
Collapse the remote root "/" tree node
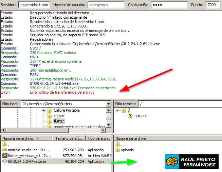tap(118, 110)
